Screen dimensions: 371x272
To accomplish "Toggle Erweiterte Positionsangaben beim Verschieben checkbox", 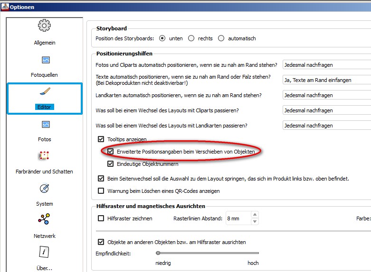I will 111,151.
